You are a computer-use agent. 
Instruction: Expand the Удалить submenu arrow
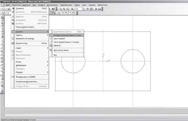(x=48, y=32)
